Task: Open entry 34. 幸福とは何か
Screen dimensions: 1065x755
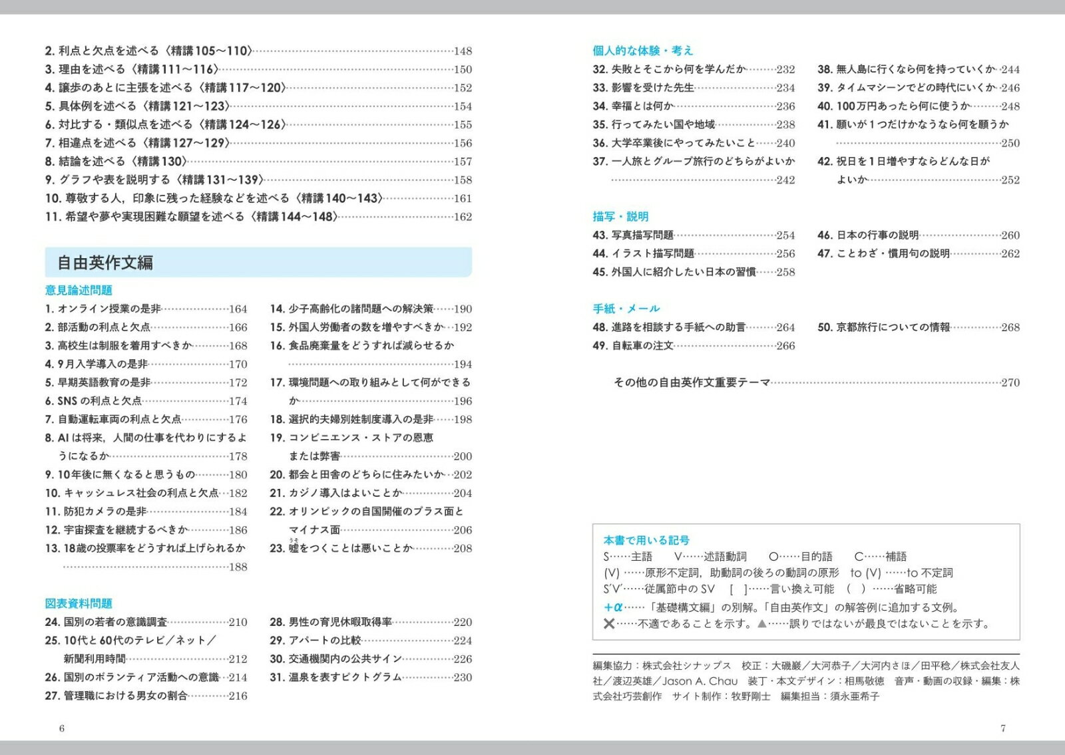Action: tap(634, 106)
